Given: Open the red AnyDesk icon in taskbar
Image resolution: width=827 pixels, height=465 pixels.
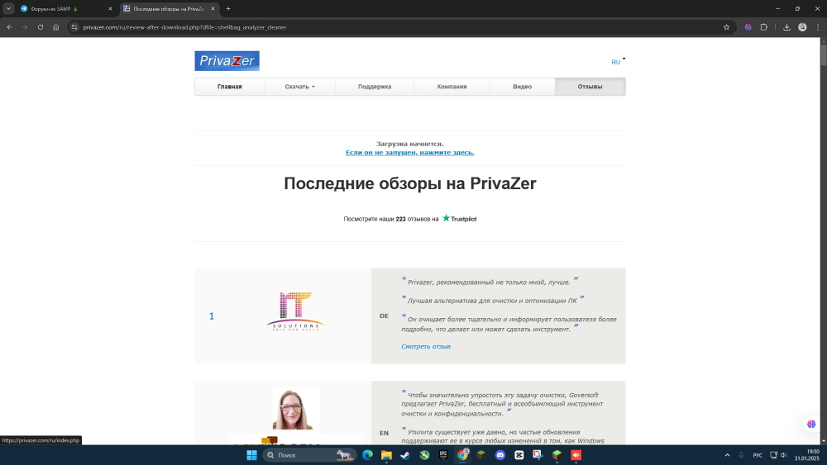Looking at the screenshot, I should [x=576, y=455].
